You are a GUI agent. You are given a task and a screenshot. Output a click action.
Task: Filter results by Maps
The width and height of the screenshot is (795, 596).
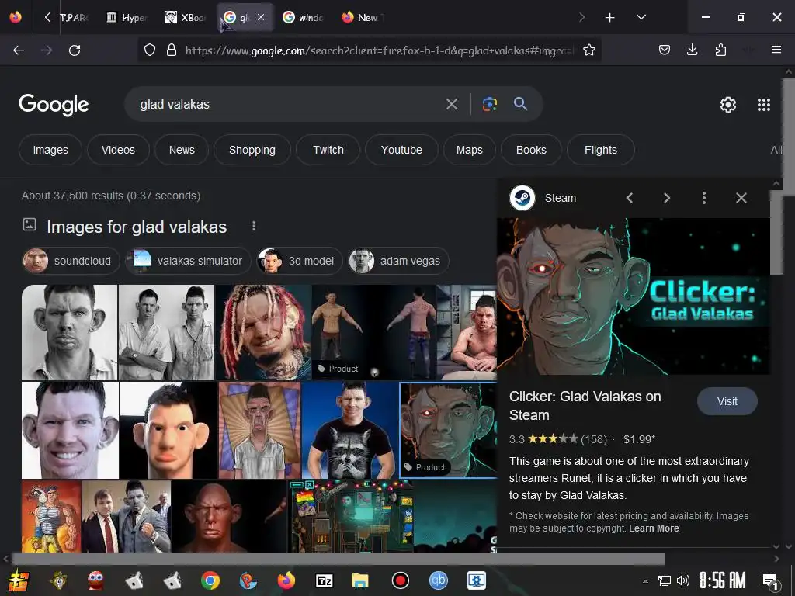[470, 150]
